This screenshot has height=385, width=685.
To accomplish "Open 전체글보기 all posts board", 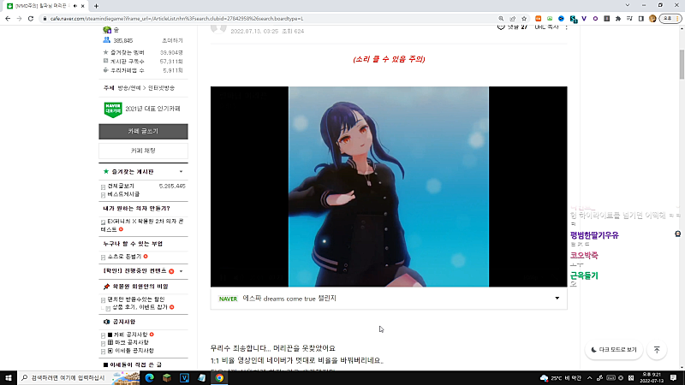I will point(121,186).
